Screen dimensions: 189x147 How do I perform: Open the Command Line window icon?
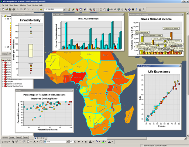click(x=80, y=10)
